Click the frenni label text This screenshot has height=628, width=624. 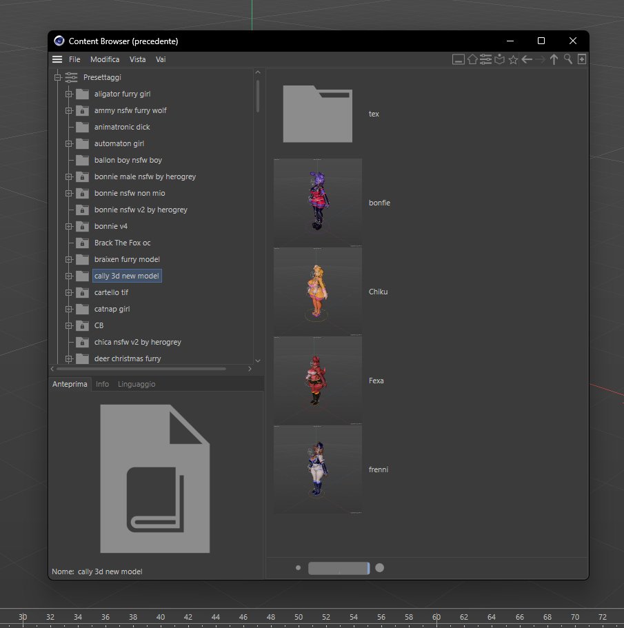point(379,470)
